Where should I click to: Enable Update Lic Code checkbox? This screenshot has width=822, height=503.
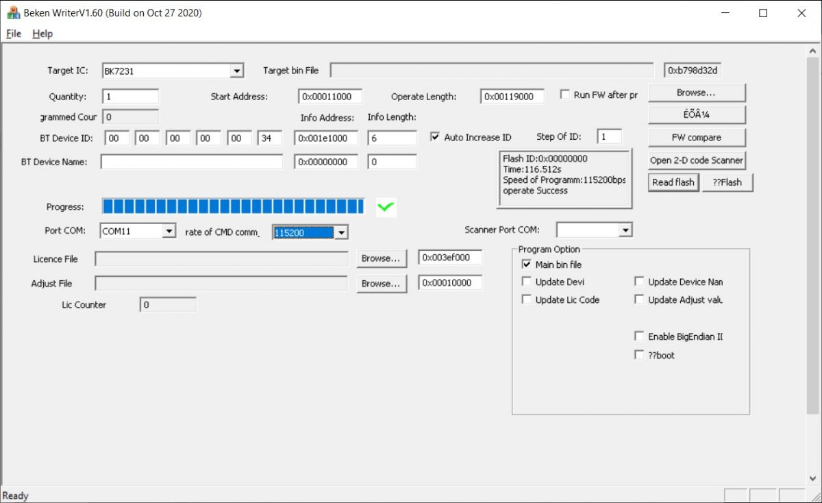click(x=526, y=299)
